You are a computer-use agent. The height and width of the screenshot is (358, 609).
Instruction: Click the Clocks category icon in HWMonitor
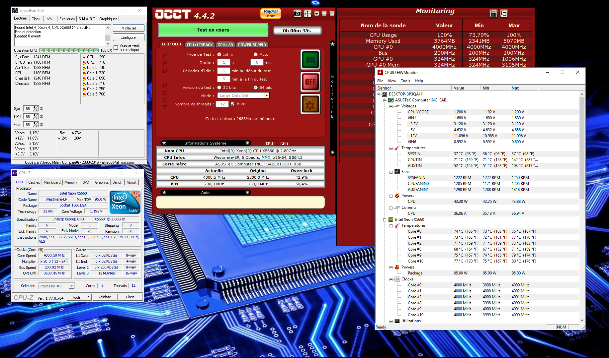397,279
